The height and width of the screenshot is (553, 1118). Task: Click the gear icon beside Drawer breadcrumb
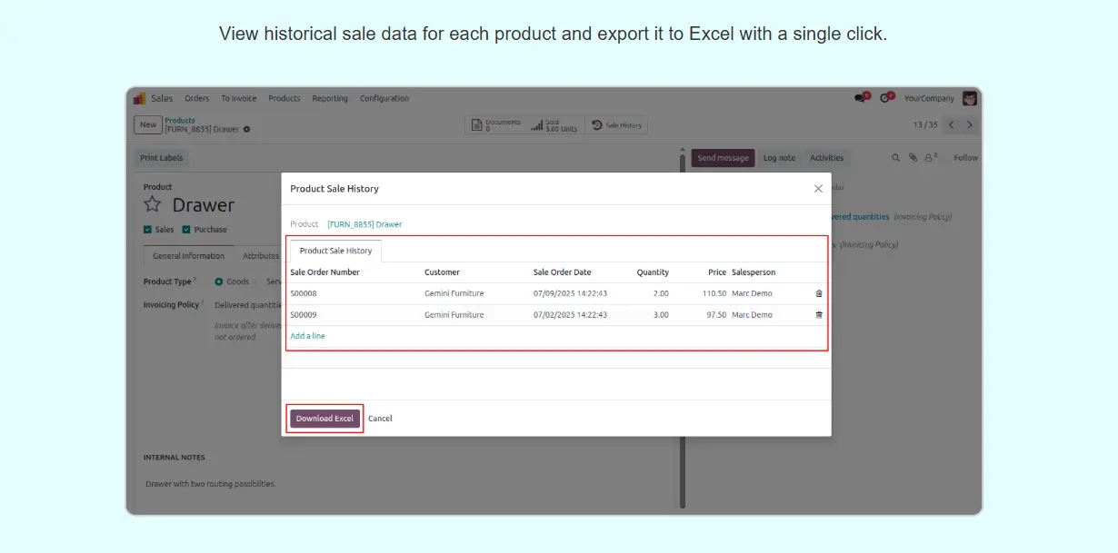[246, 129]
